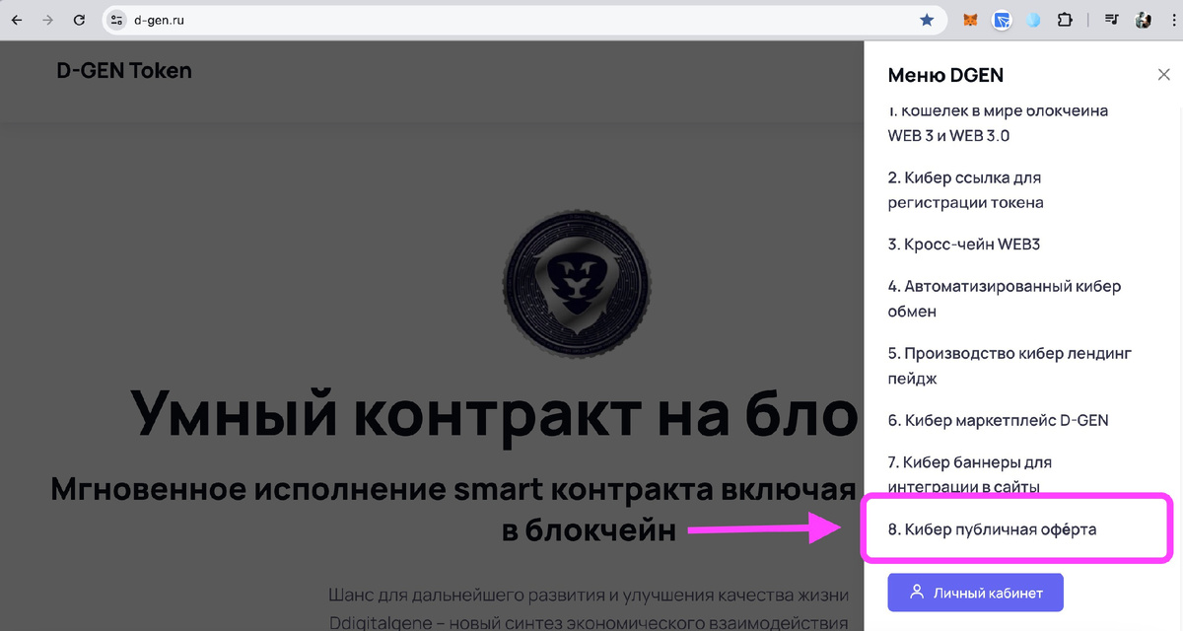This screenshot has width=1183, height=631.
Task: Go forward using the browser forward arrow
Action: click(x=47, y=20)
